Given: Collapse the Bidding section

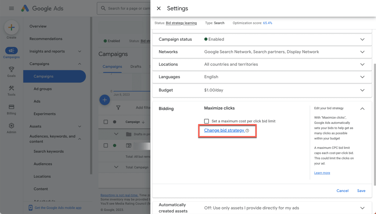Looking at the screenshot, I should [x=362, y=109].
